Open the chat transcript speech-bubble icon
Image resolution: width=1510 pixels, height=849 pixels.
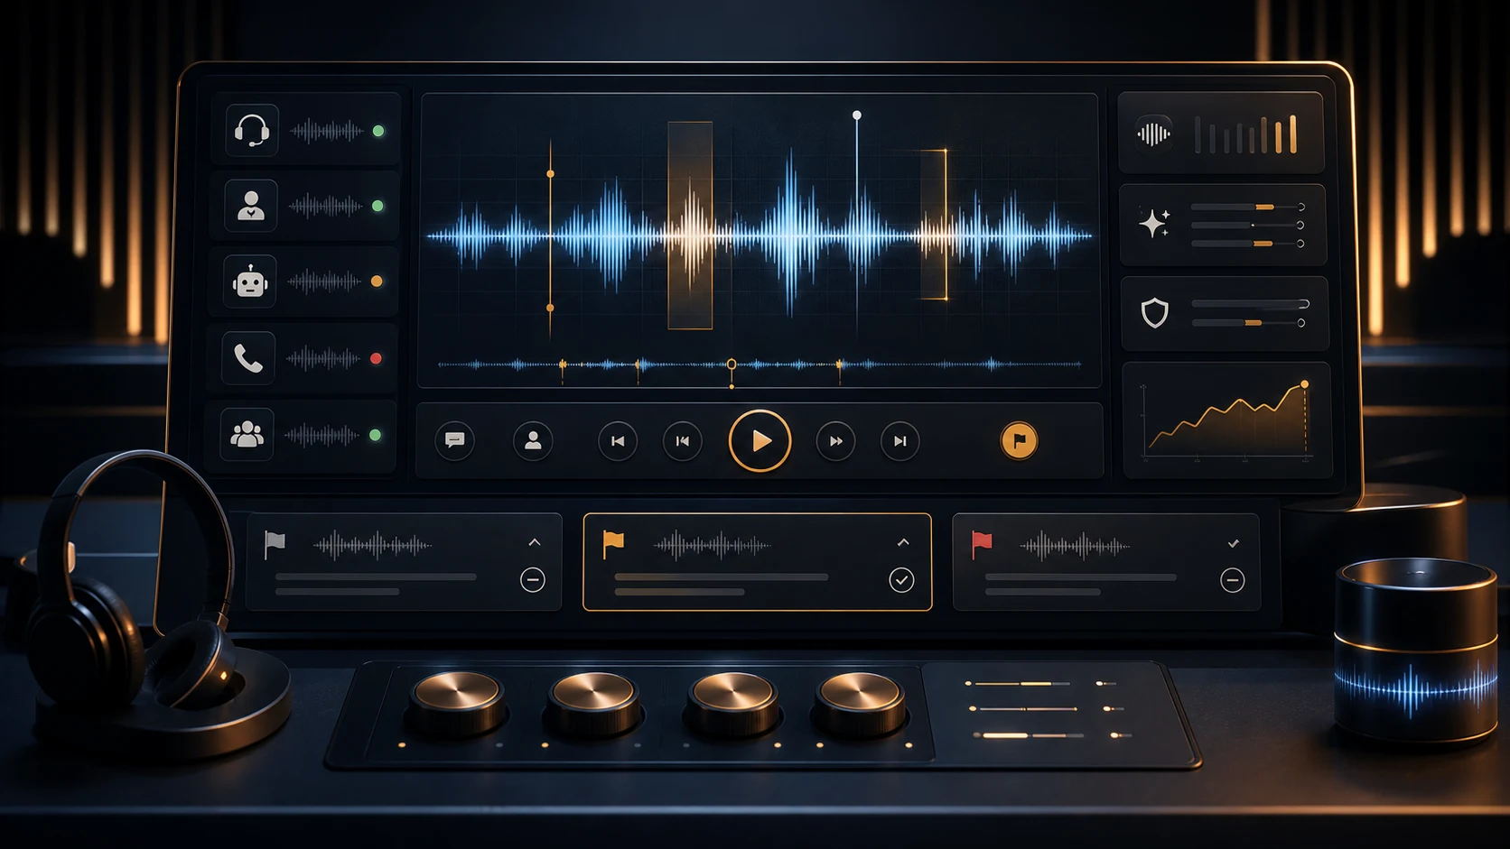[x=454, y=440]
